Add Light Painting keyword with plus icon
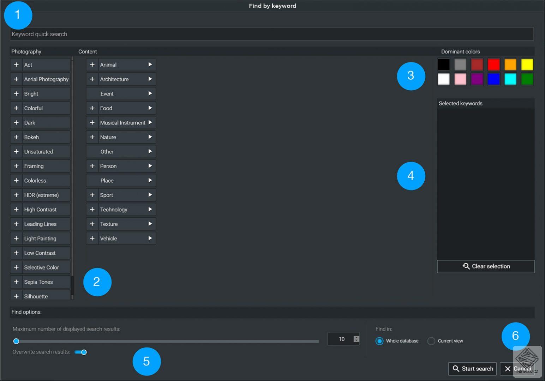 16,238
